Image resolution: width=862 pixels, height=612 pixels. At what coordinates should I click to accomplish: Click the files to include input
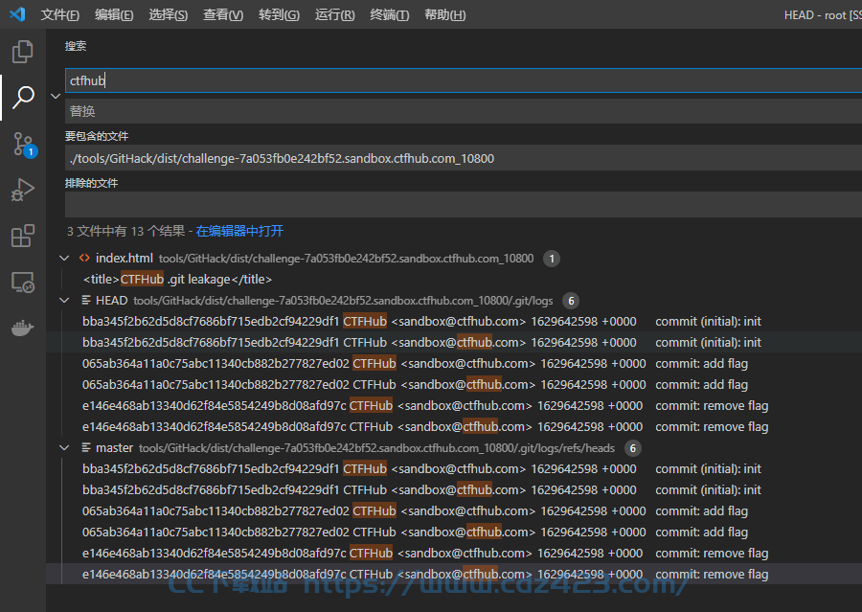464,158
